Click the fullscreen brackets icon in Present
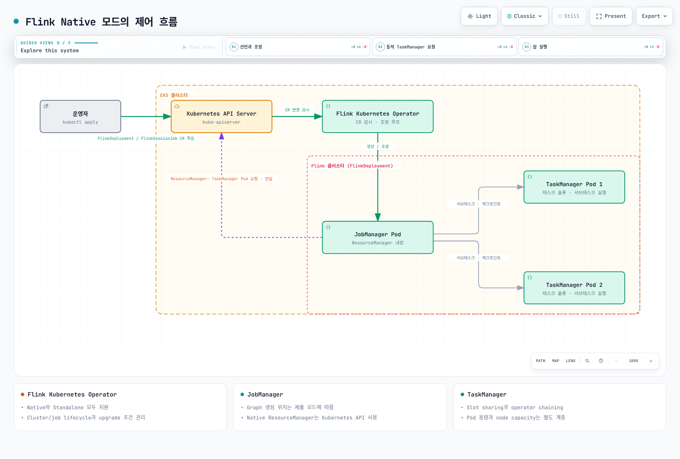680x459 pixels. (x=599, y=16)
